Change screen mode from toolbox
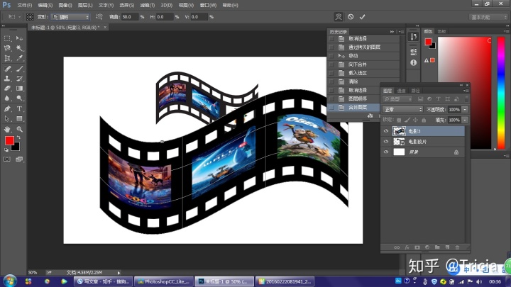This screenshot has height=287, width=511. point(20,159)
